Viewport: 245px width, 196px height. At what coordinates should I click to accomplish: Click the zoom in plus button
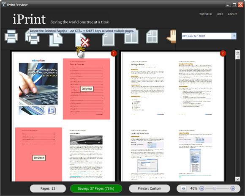click(x=233, y=188)
